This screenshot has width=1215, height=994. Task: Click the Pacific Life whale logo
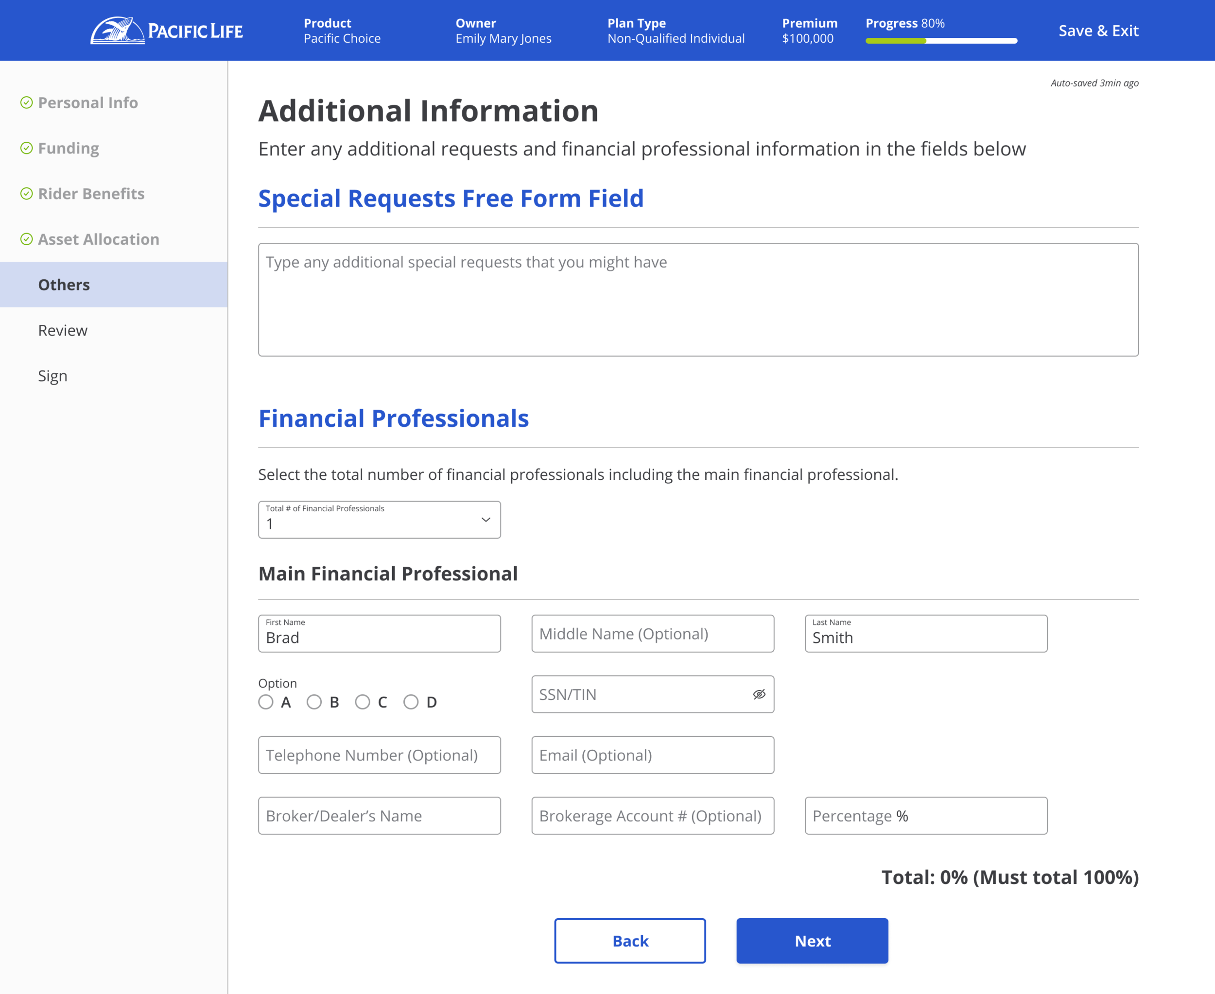pos(118,30)
